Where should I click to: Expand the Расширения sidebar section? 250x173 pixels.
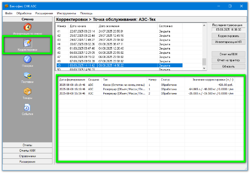(27, 161)
